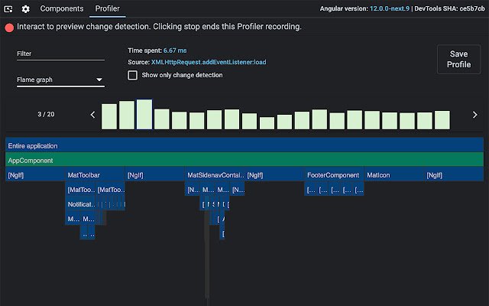This screenshot has height=306, width=489.
Task: Click the MatSidenavContainer flame graph node
Action: 214,175
